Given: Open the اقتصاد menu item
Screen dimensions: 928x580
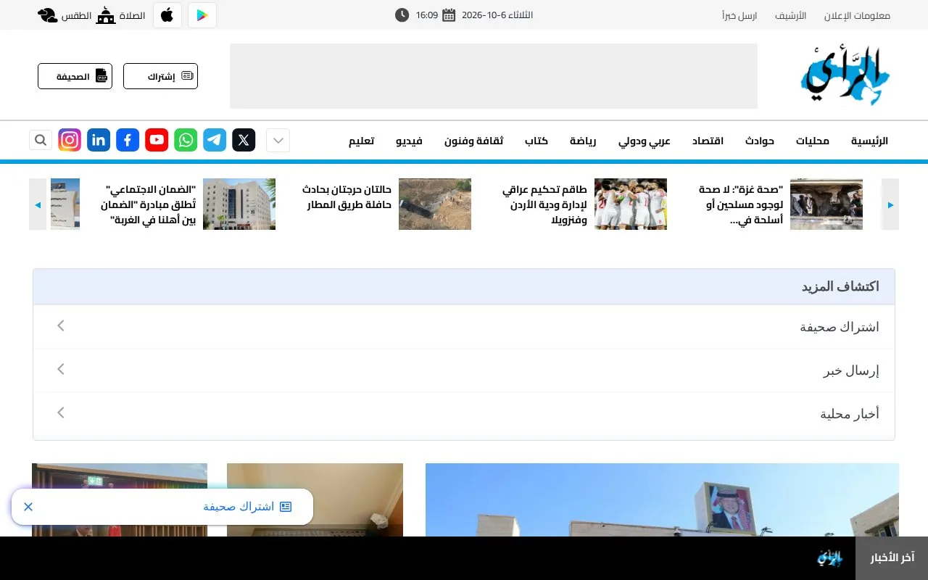Looking at the screenshot, I should point(708,141).
